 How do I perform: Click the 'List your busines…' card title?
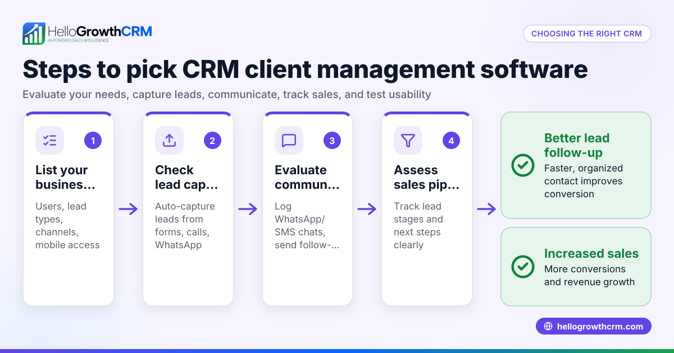(x=65, y=177)
